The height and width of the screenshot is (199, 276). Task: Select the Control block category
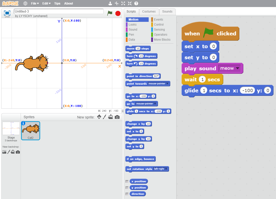click(159, 25)
